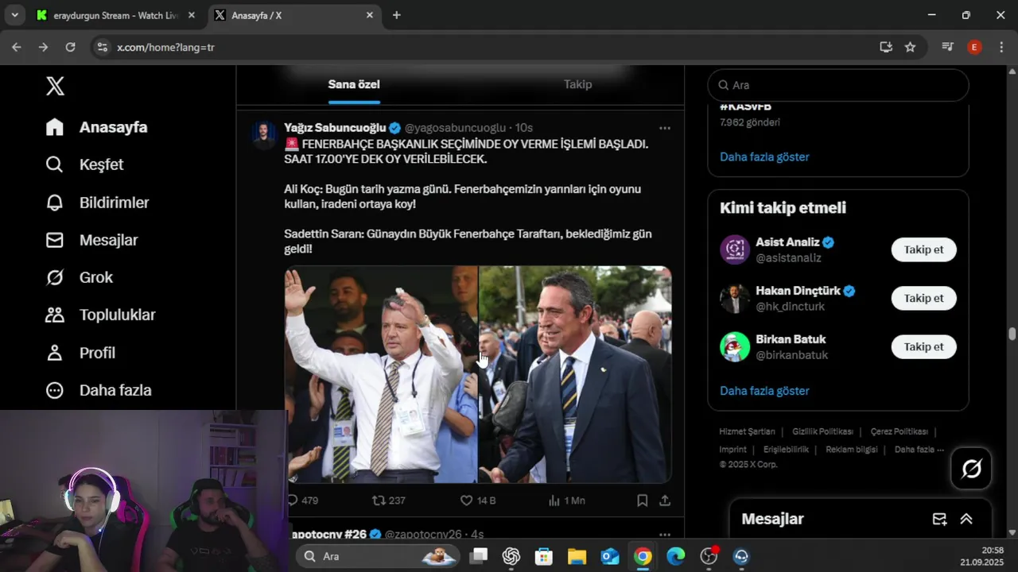The width and height of the screenshot is (1018, 572).
Task: Open the tweet's three-dot more menu
Action: (x=665, y=128)
